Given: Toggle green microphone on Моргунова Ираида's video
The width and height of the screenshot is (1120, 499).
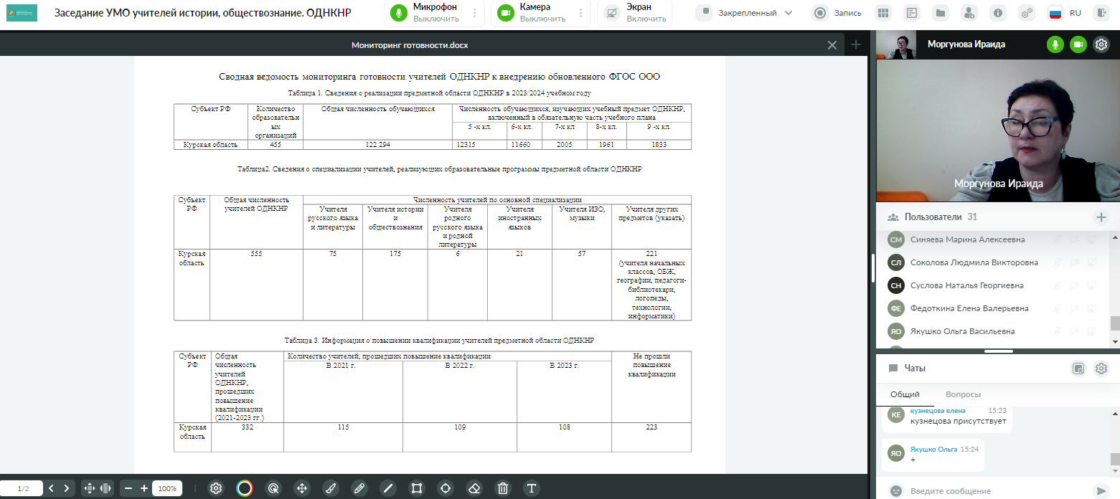Looking at the screenshot, I should click(1055, 44).
